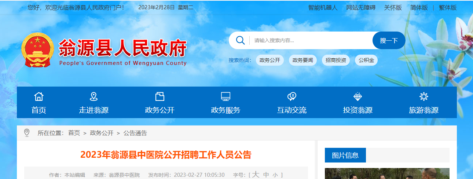The width and height of the screenshot is (473, 179).
Task: Click the chat bubble icon above 互动交流
Action: pyautogui.click(x=292, y=96)
